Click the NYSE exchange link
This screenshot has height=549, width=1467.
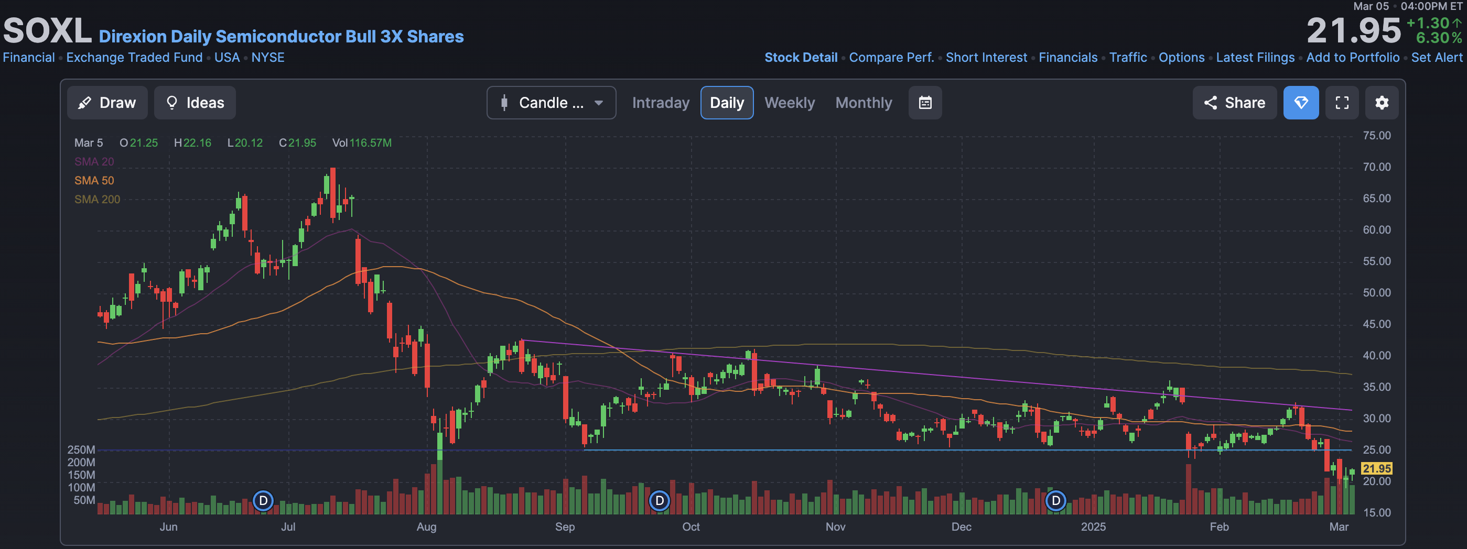pyautogui.click(x=268, y=58)
